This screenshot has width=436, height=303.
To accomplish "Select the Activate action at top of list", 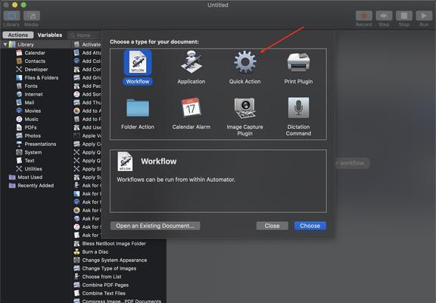I will (91, 45).
